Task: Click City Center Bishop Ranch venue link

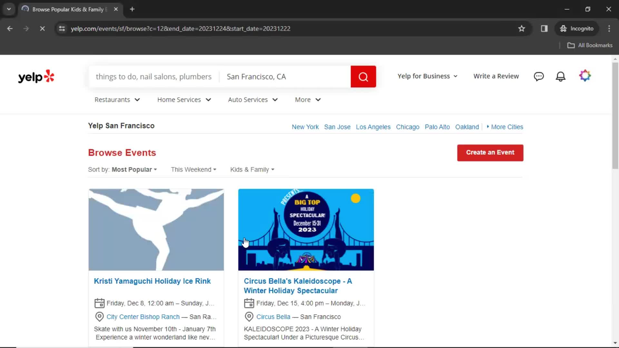Action: (143, 317)
